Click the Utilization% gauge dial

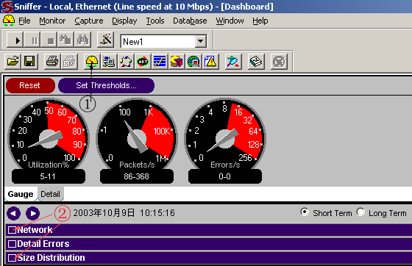49,134
